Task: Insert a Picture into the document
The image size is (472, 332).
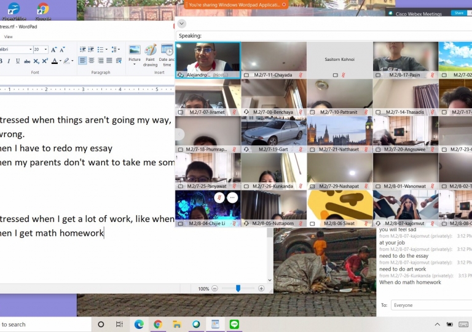Action: coord(134,53)
